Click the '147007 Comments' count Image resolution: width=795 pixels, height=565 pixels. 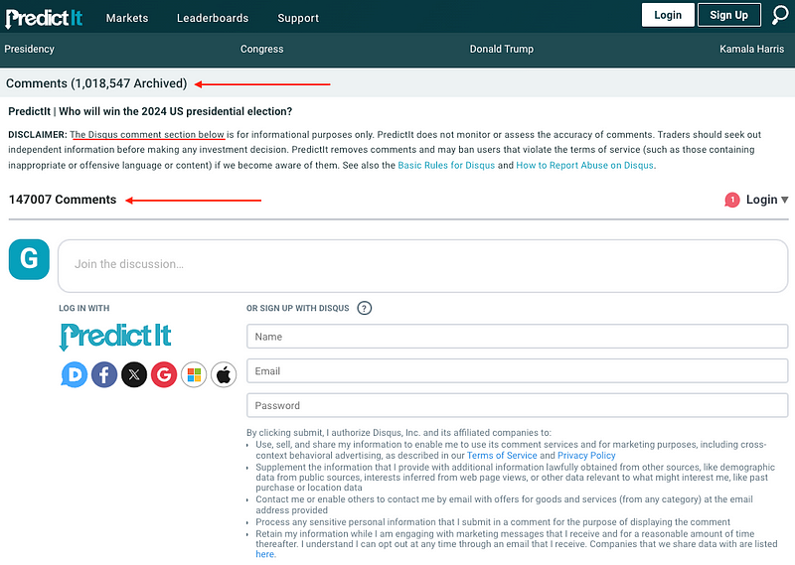point(63,200)
